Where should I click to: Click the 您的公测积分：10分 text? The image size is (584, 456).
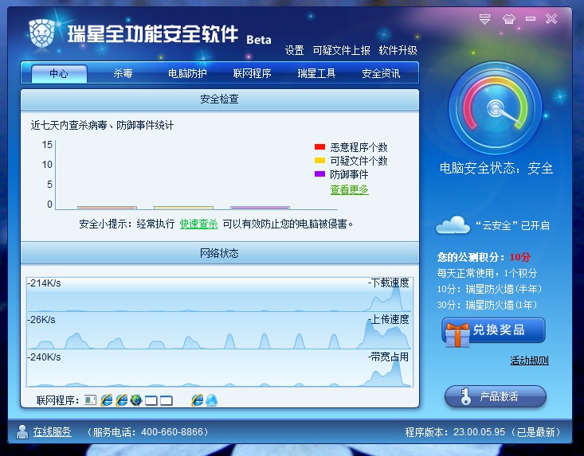pos(484,257)
